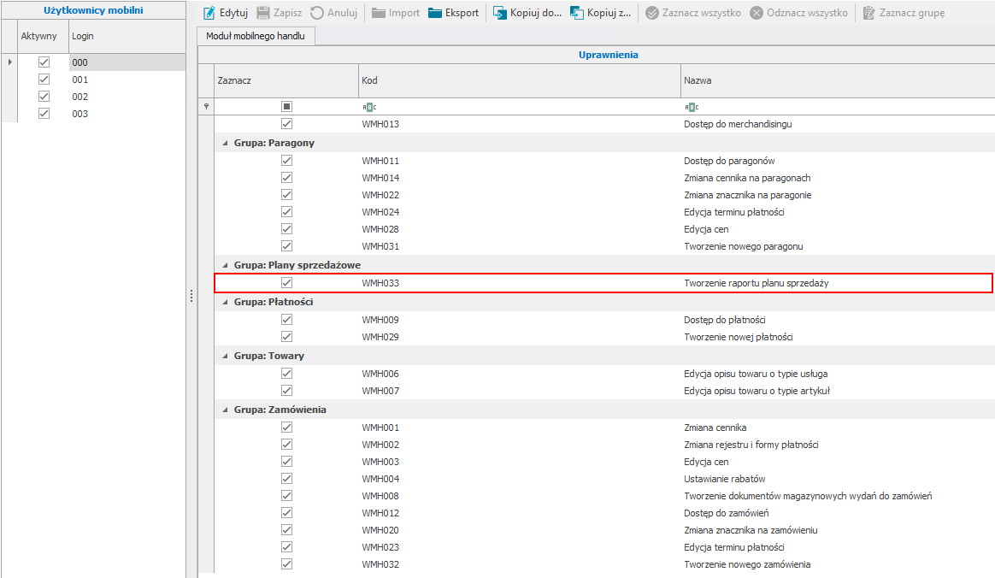Click the Edytuj button label
Viewport: 995px width, 578px height.
click(233, 14)
